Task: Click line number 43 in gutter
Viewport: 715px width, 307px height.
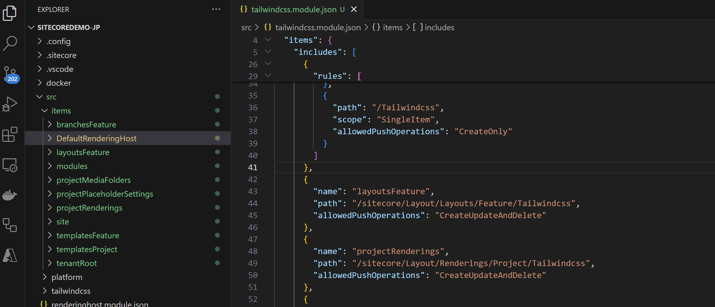Action: click(x=253, y=191)
